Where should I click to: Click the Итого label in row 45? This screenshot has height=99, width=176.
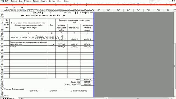tap(78, 79)
